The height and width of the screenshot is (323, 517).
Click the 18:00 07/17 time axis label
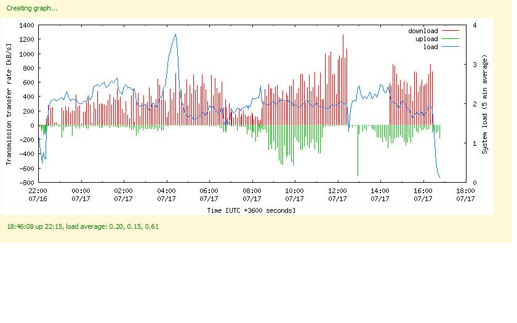point(465,194)
